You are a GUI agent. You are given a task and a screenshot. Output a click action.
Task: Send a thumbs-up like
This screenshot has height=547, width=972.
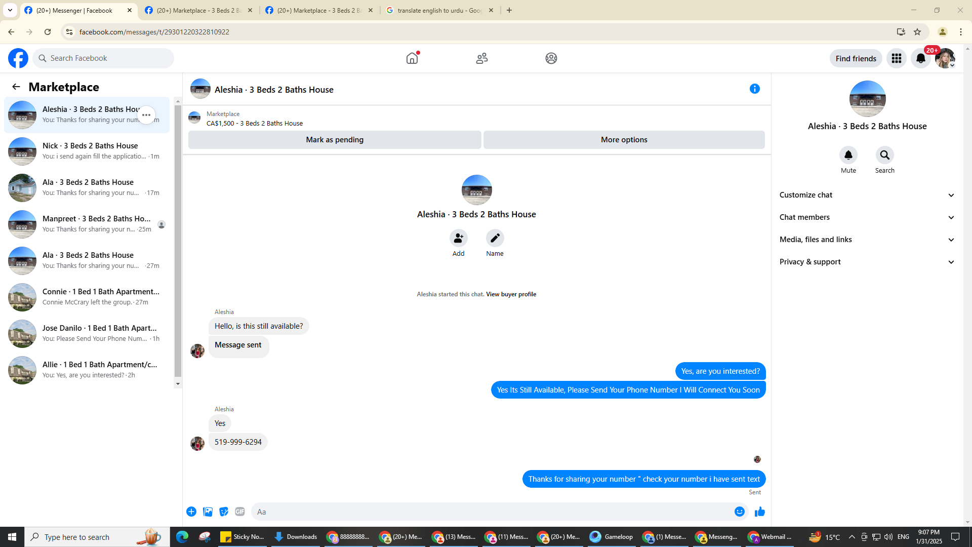(x=759, y=512)
